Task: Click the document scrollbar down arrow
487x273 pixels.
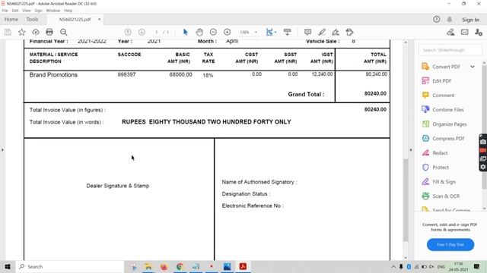Action: 406,258
